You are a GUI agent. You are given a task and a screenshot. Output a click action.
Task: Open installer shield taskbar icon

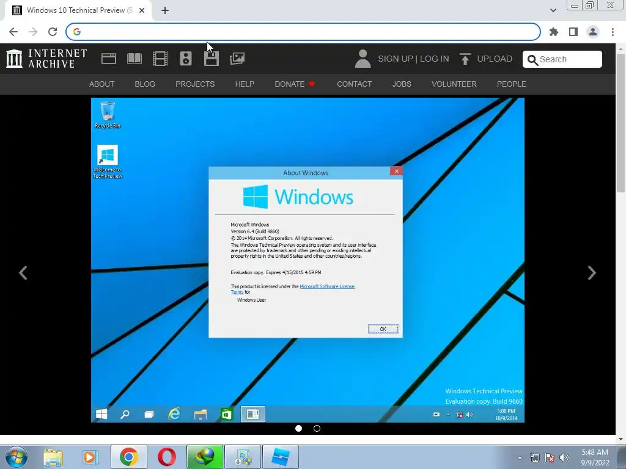pos(243,457)
